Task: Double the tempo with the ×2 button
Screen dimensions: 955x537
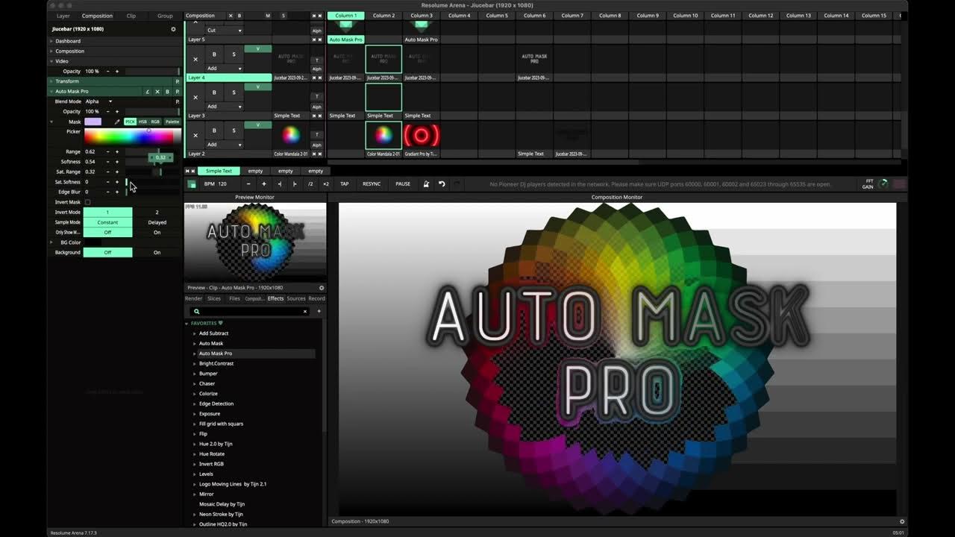Action: click(x=326, y=183)
